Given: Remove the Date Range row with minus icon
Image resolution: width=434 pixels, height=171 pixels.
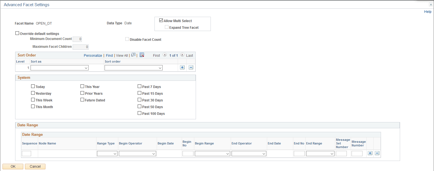Looking at the screenshot, I should coord(377,153).
